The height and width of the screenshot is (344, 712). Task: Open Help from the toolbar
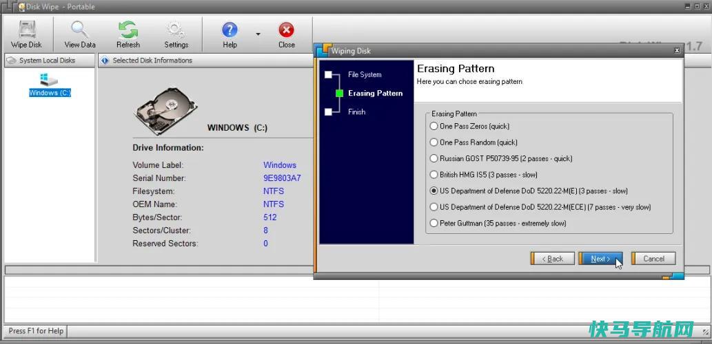coord(230,34)
